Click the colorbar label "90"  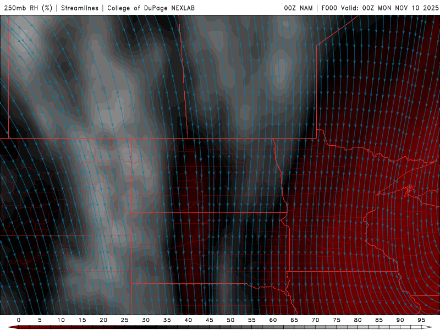coord(400,320)
